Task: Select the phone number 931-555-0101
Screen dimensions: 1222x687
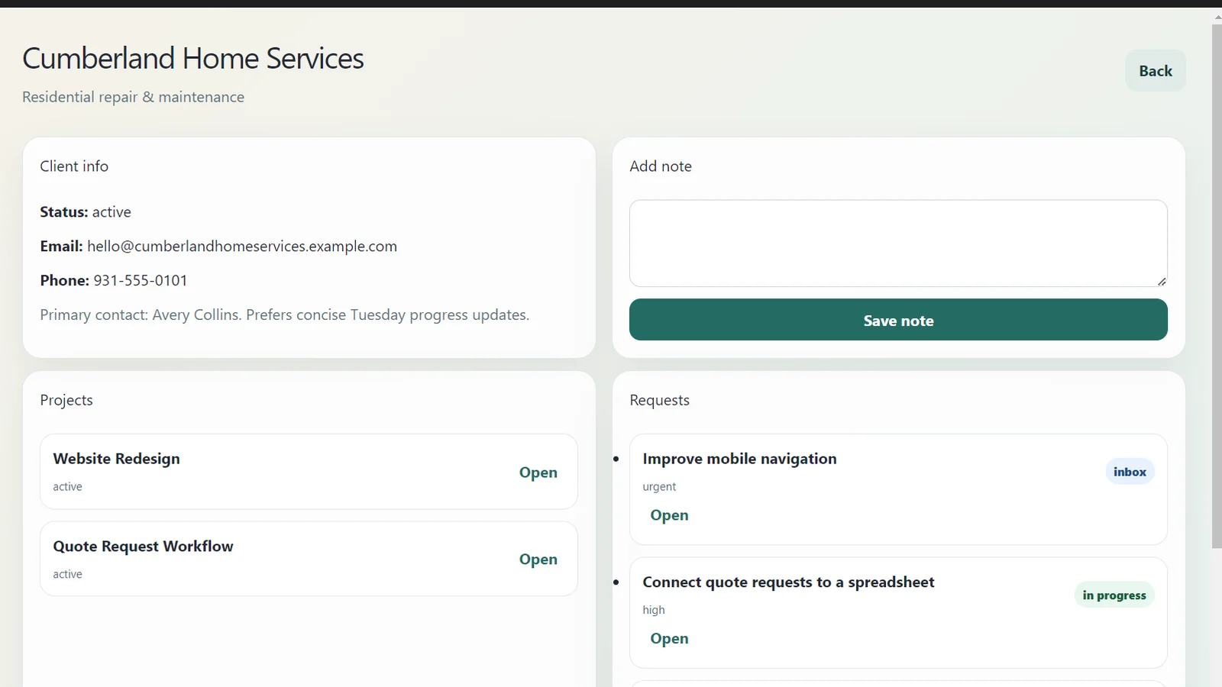Action: pos(141,281)
